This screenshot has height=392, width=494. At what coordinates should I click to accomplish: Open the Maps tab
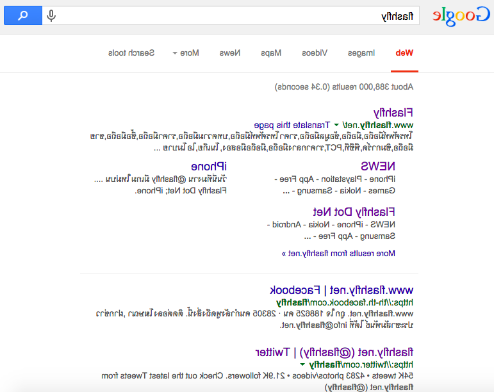tap(271, 53)
